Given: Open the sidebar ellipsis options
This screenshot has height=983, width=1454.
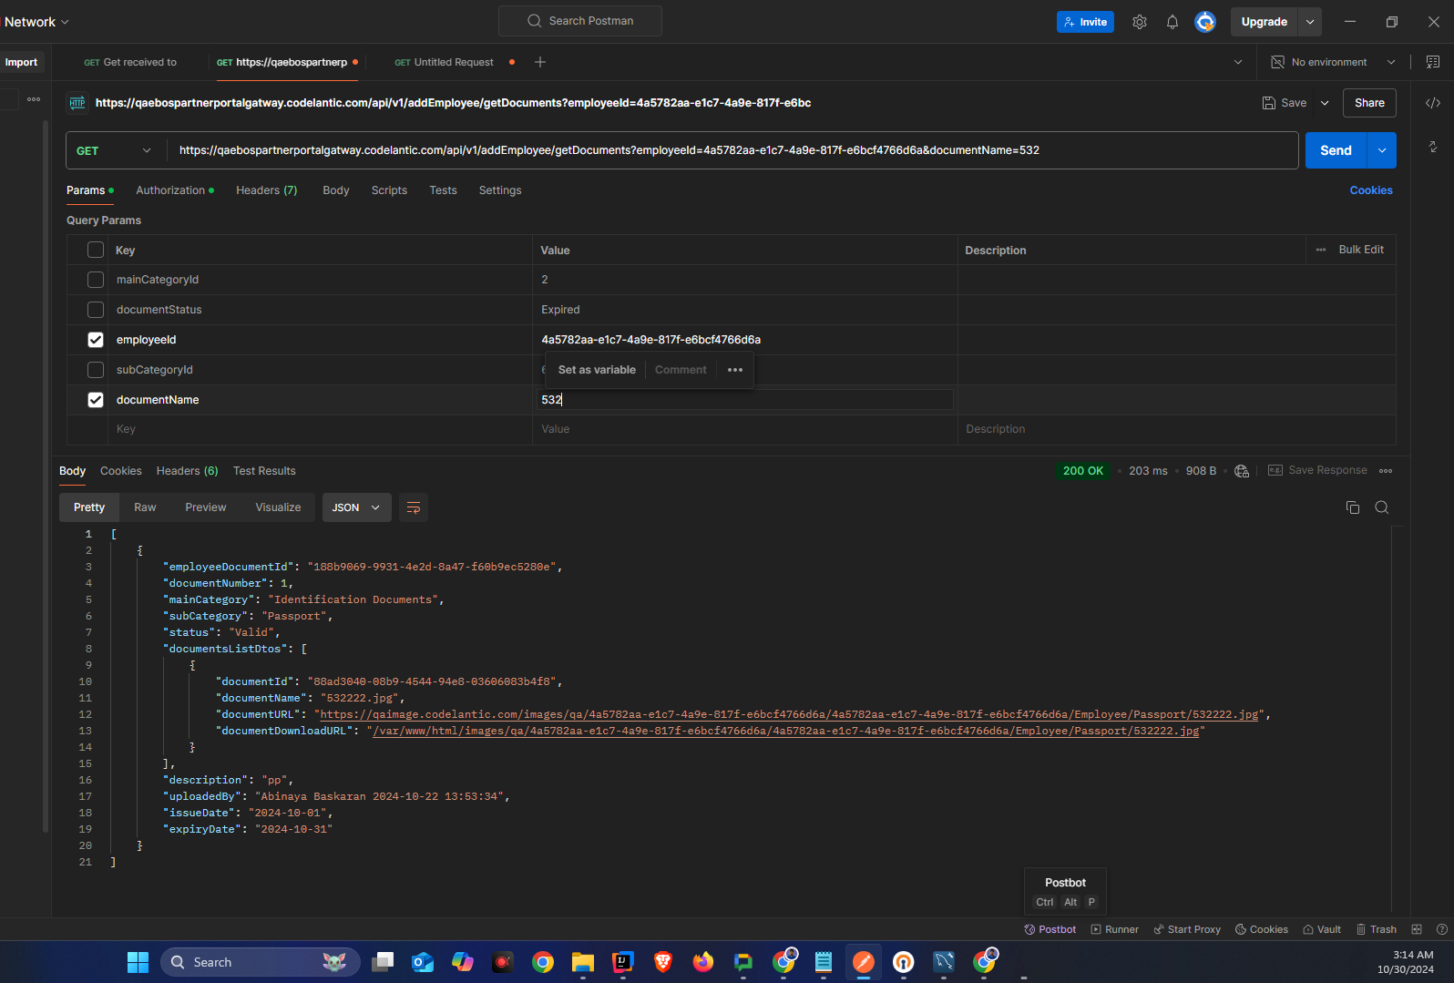Looking at the screenshot, I should coord(34,99).
